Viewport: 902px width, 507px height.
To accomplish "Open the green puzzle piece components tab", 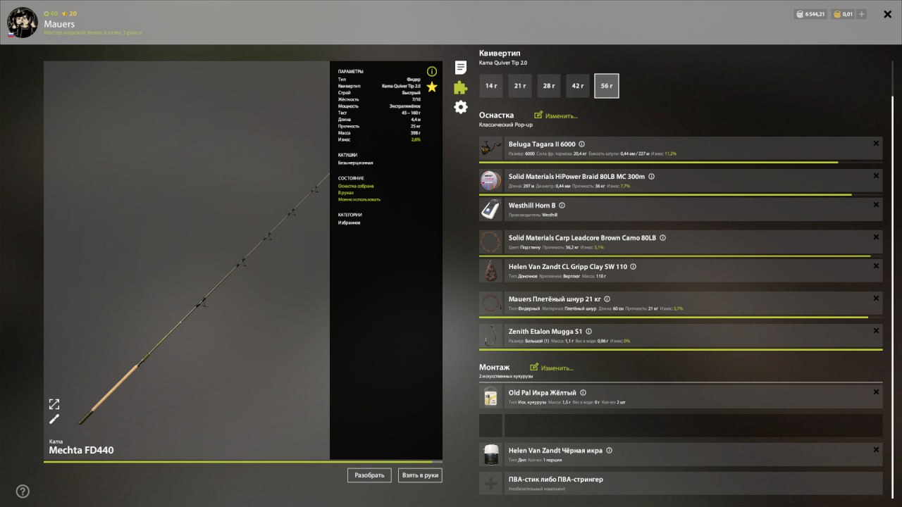I will [460, 87].
